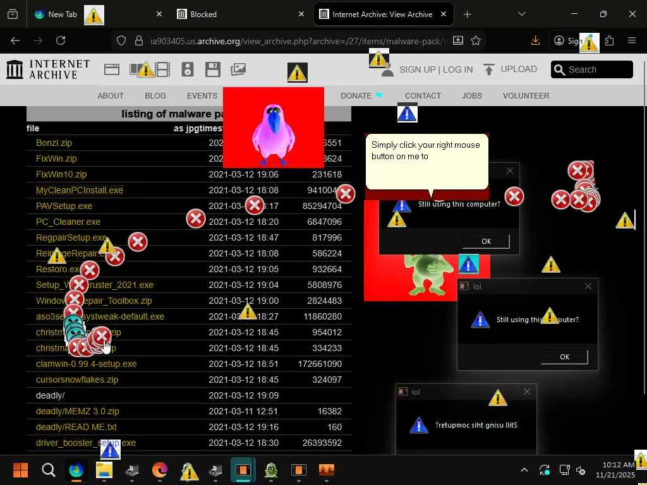
Task: Open the Web (Wayback) media icon
Action: click(112, 69)
